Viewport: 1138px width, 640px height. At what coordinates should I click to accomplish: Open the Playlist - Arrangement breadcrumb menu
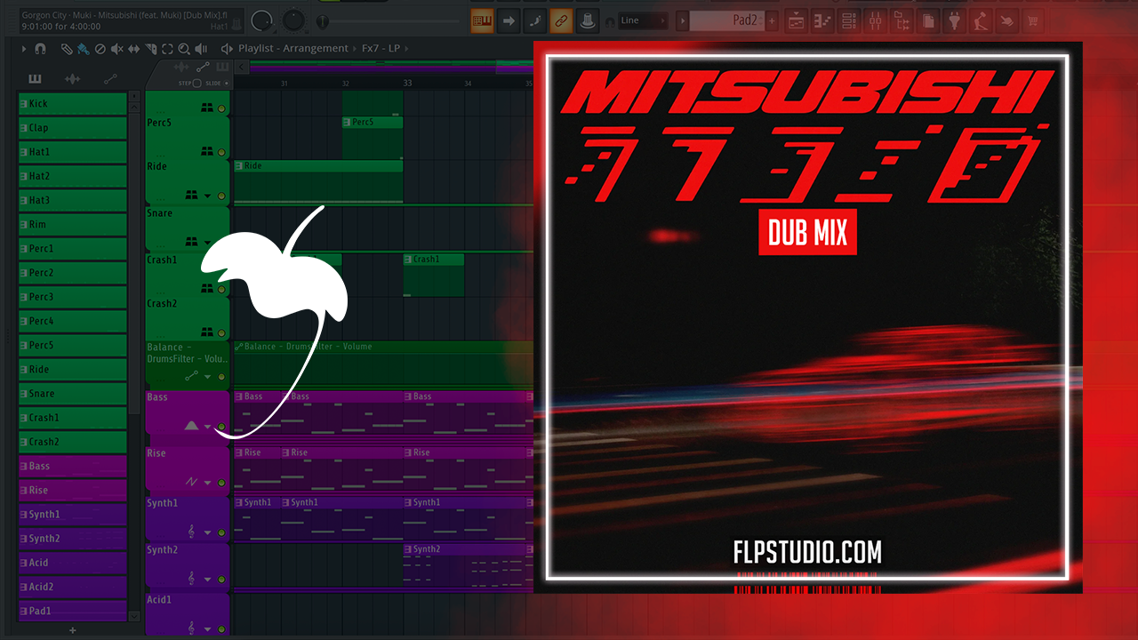[293, 49]
